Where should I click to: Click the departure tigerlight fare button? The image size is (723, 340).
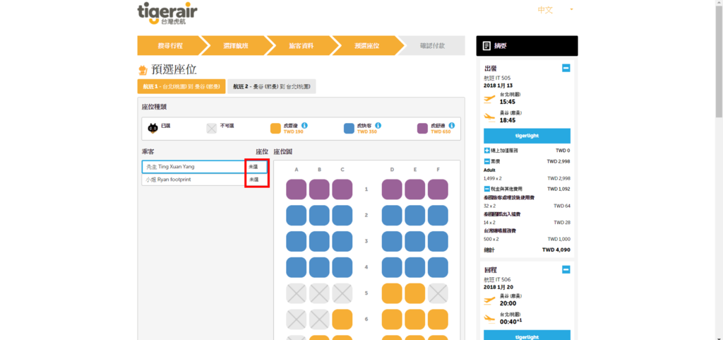pos(527,136)
